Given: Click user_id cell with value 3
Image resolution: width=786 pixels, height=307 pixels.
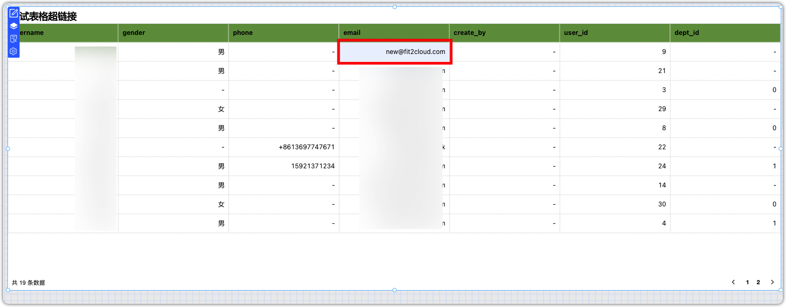Looking at the screenshot, I should 615,90.
